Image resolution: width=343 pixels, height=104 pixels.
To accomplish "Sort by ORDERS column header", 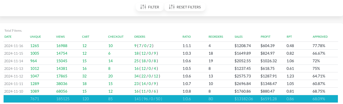I will (x=140, y=37).
